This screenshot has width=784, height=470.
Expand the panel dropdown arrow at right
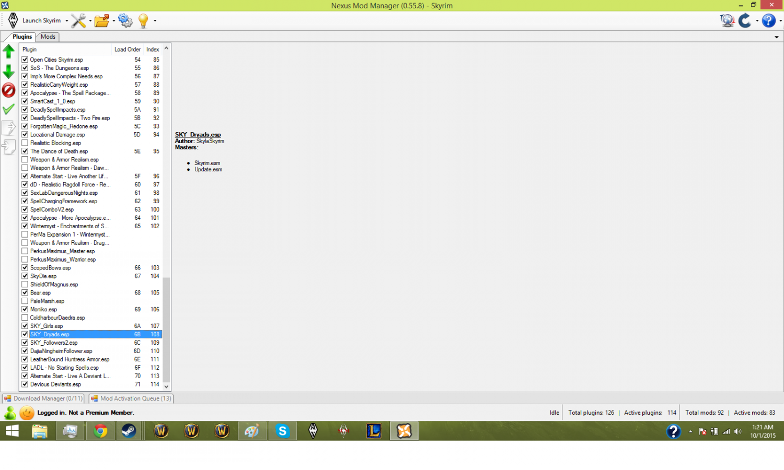(776, 37)
